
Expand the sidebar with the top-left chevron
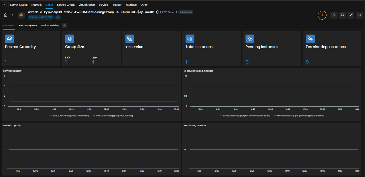pos(4,5)
